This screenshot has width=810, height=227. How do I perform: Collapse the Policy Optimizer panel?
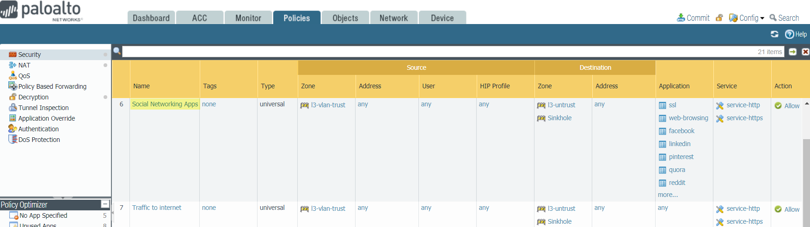tap(105, 204)
